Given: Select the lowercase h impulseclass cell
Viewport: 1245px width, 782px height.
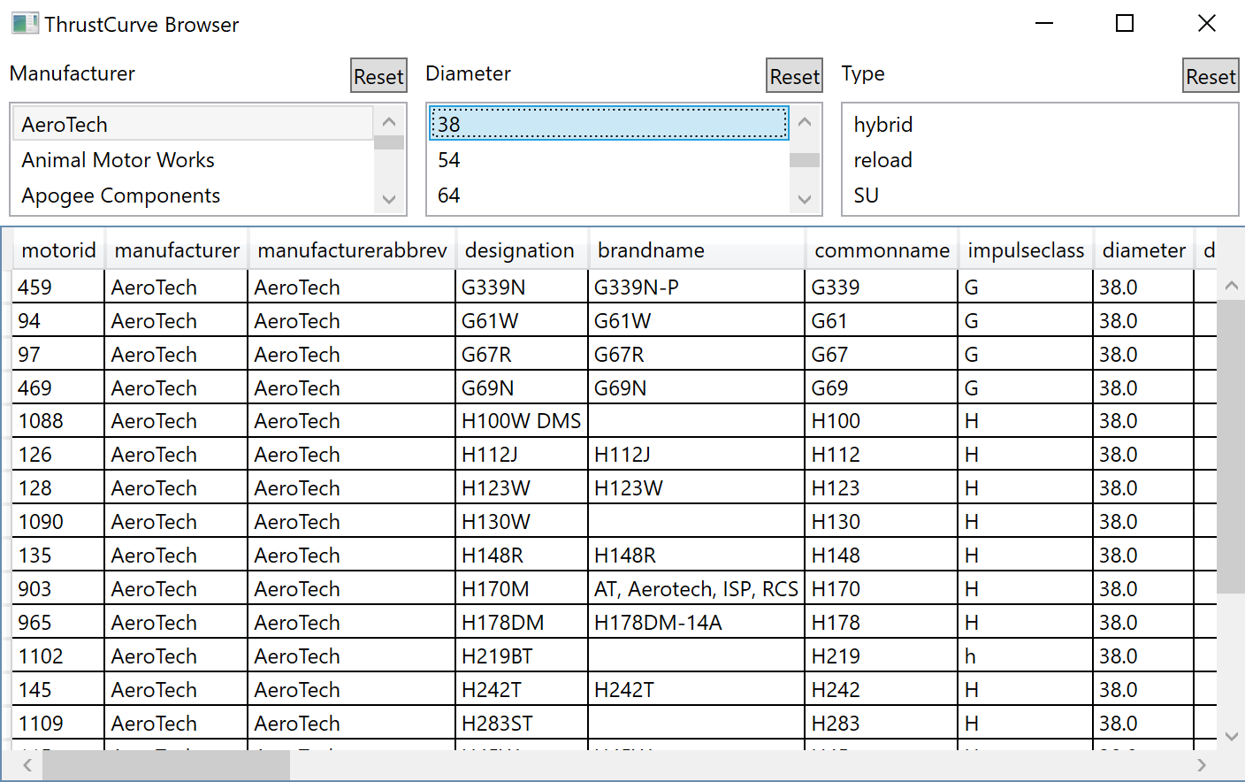Looking at the screenshot, I should coord(1026,656).
